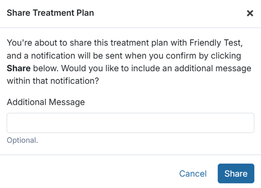Screen dimensions: 261x188
Task: Click Cancel next to Share button
Action: [193, 174]
